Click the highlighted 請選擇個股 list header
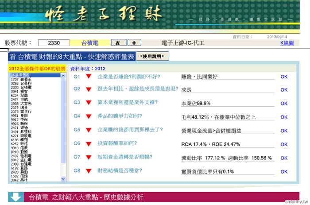310x205 pixels. (35, 75)
